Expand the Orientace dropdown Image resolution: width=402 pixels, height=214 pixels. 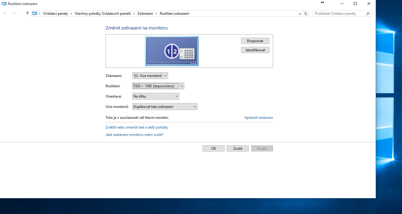[156, 96]
